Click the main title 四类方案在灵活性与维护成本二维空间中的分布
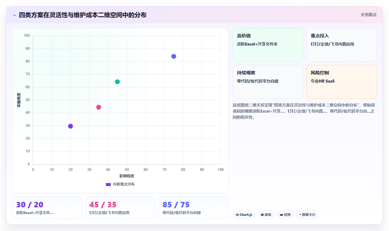 [x=83, y=15]
